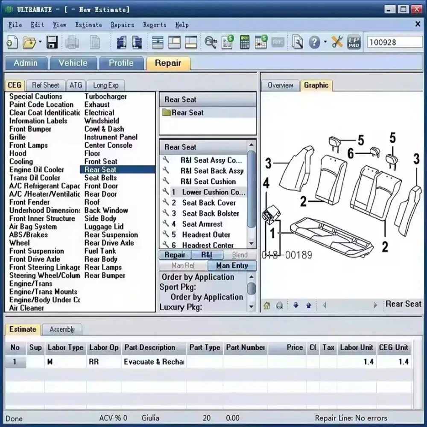
Task: Click the document with wrench search icon
Action: coord(297,42)
